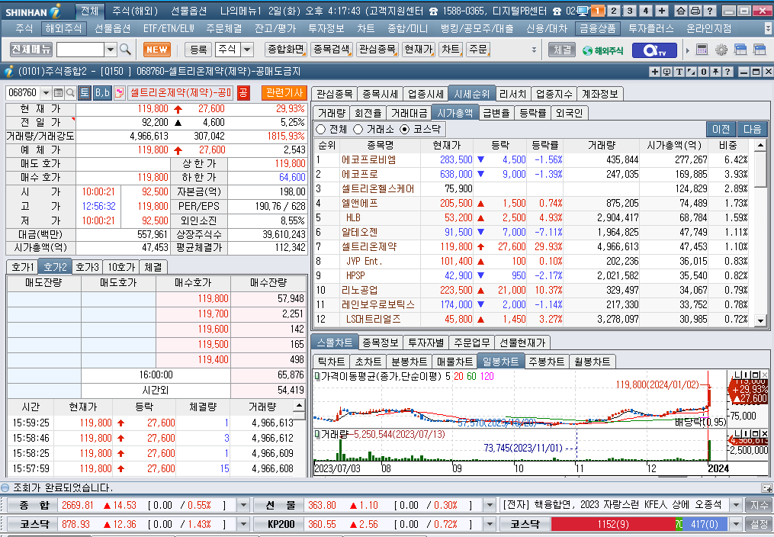Screen dimensions: 774x537
Task: Click the orange 관련기사 button
Action: coord(284,93)
